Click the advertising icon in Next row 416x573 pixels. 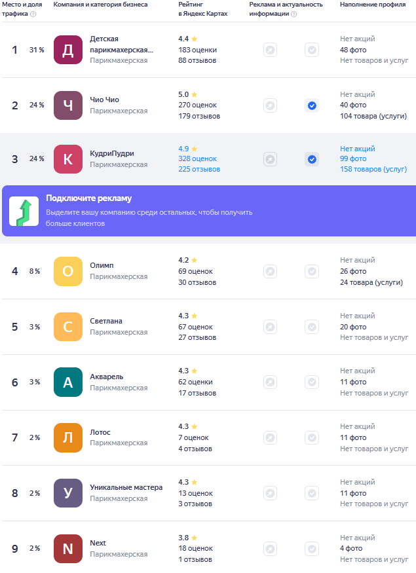pyautogui.click(x=270, y=549)
